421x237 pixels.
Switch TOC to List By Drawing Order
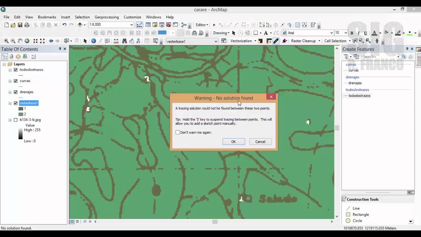pyautogui.click(x=5, y=57)
